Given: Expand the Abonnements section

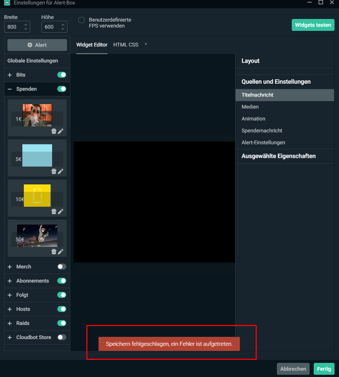Looking at the screenshot, I should [10, 281].
